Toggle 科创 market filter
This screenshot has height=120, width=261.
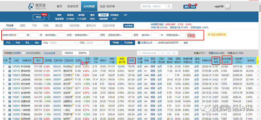coord(18,43)
